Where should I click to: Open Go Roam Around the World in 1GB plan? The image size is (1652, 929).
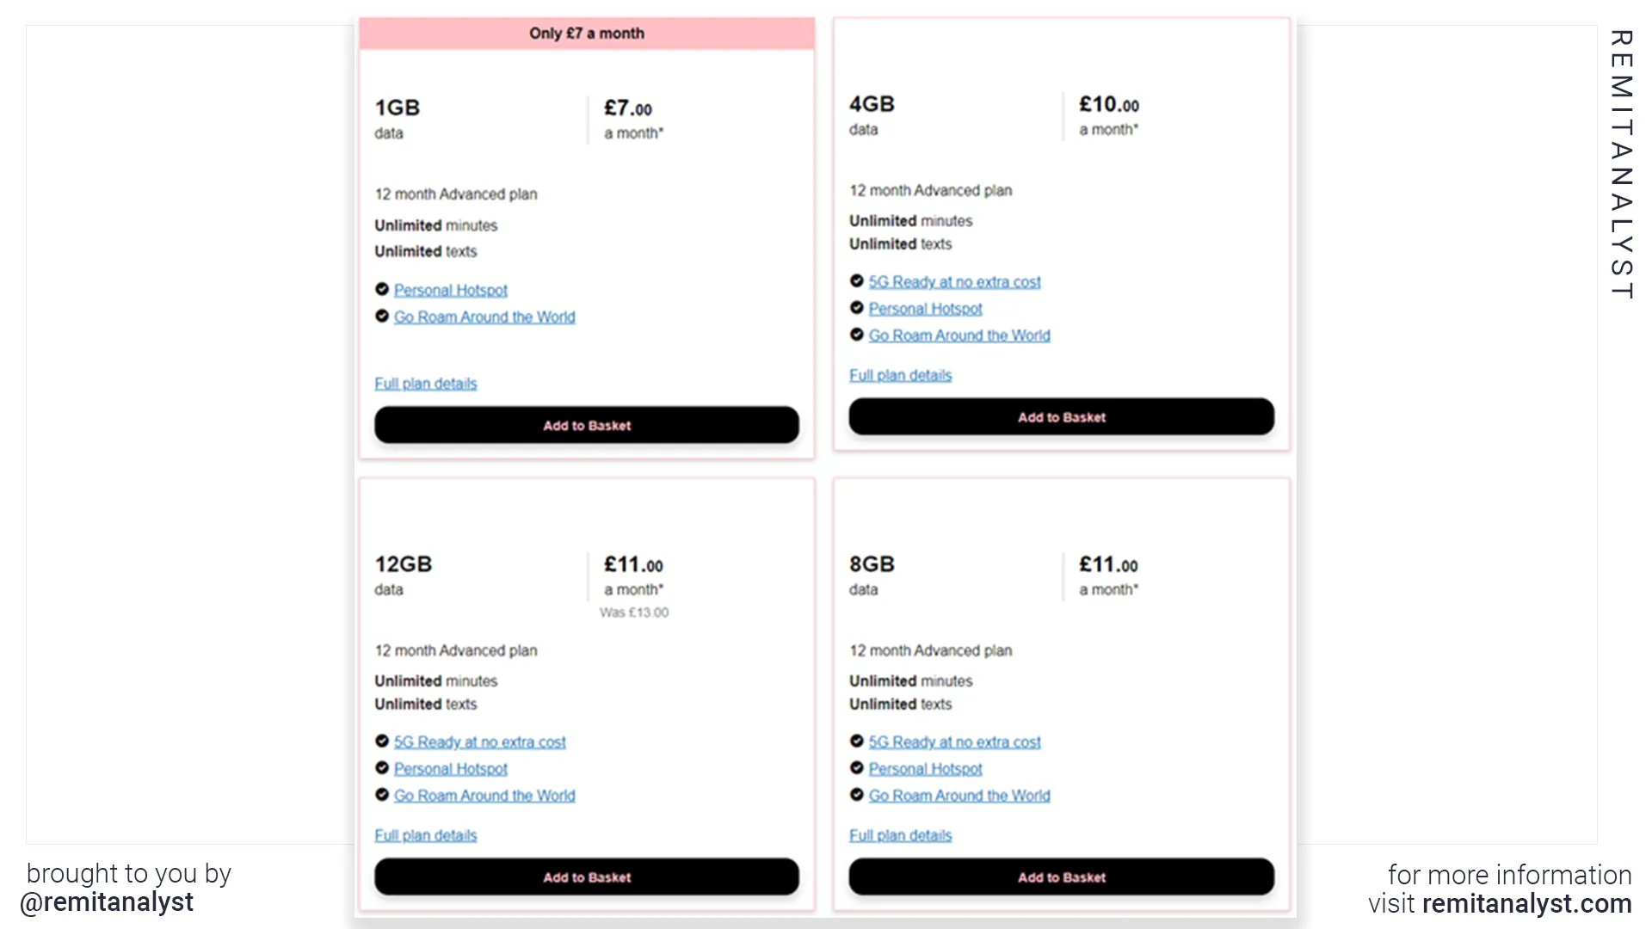(x=484, y=317)
